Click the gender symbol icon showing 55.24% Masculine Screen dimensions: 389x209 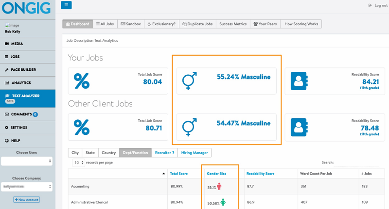(x=189, y=81)
